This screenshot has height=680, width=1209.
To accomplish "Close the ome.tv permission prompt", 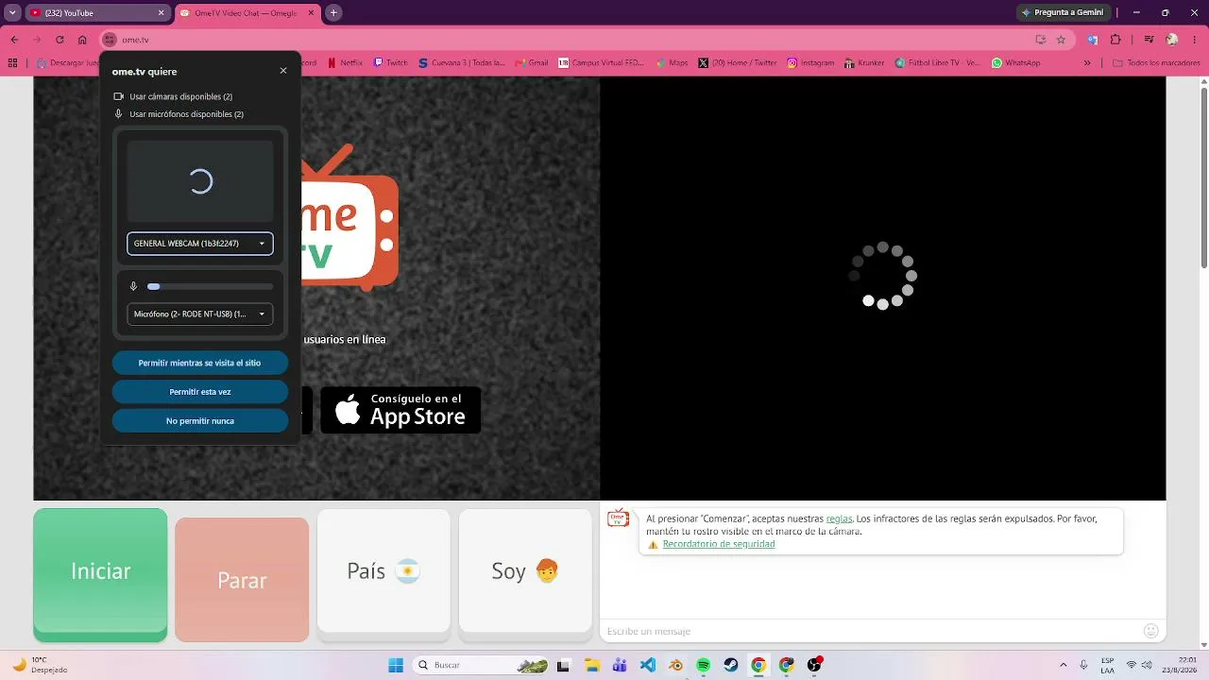I will point(283,71).
